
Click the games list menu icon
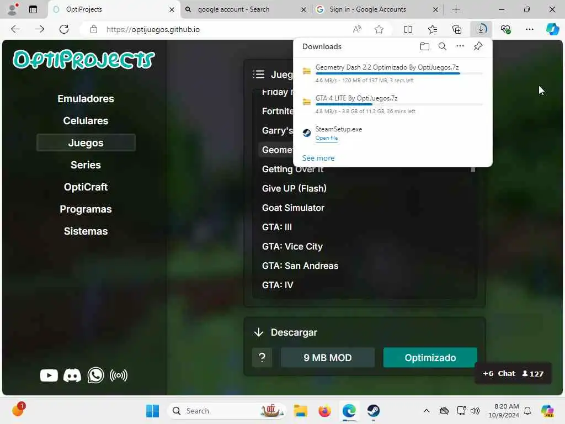(259, 75)
